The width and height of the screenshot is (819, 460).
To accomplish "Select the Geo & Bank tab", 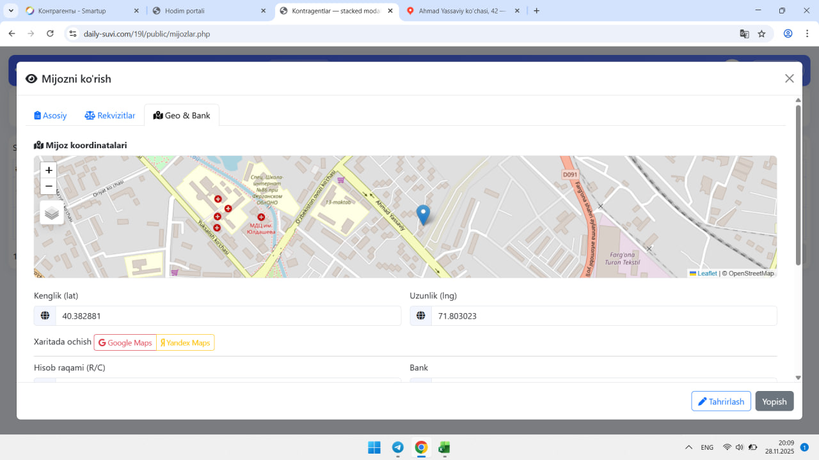I will point(182,116).
